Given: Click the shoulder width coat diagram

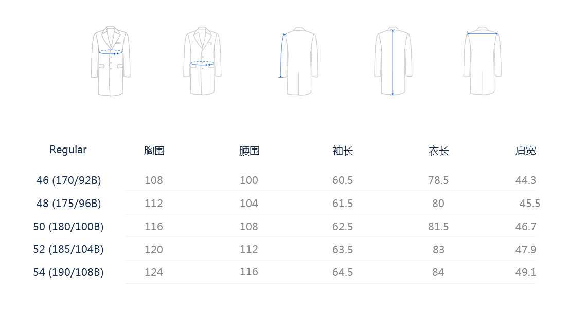Looking at the screenshot, I should tap(482, 61).
